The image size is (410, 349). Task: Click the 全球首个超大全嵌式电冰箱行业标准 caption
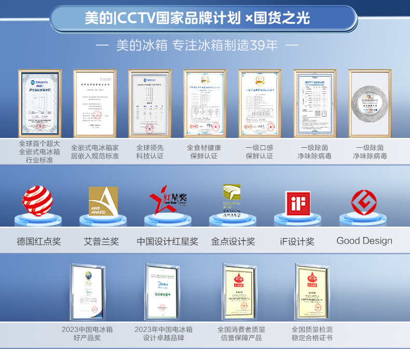click(x=39, y=152)
